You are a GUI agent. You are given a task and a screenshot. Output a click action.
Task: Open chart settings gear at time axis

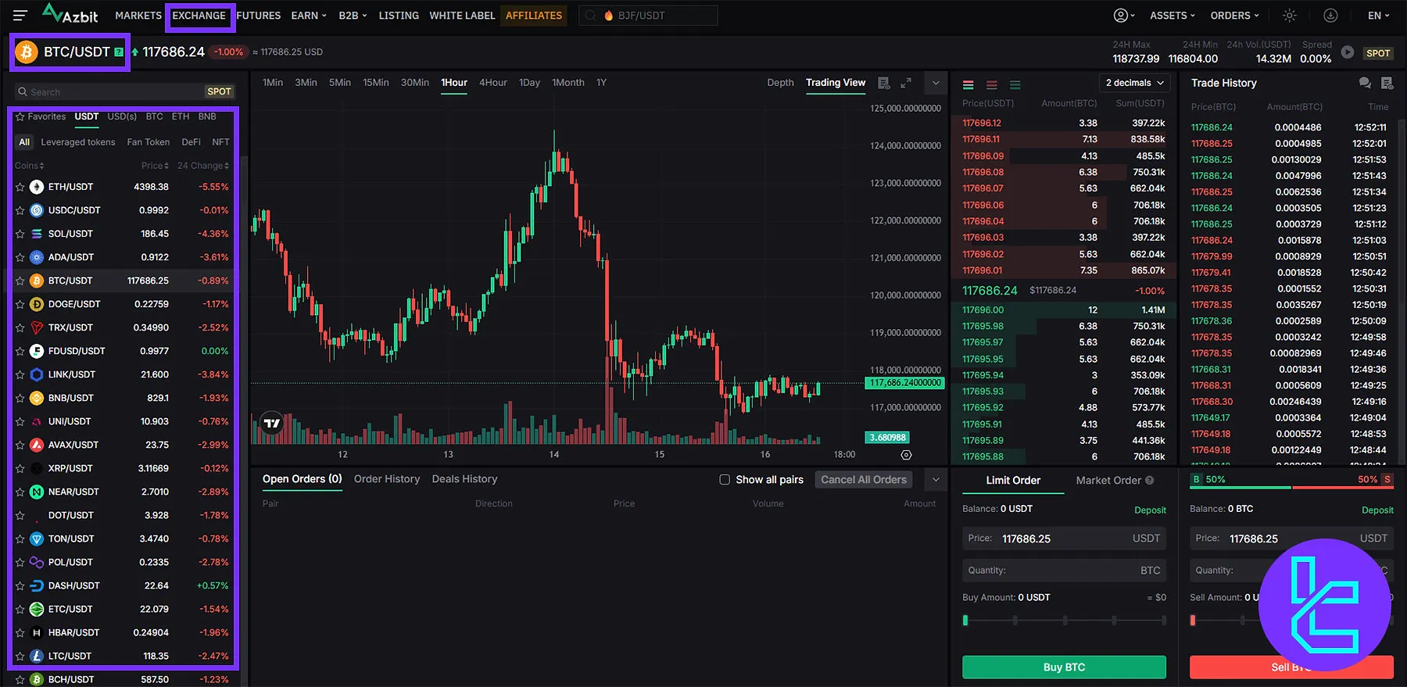click(x=906, y=455)
